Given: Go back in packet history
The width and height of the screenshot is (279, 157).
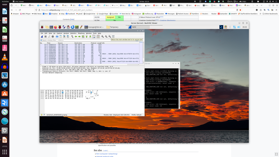Looking at the screenshot, I should click(76, 37).
